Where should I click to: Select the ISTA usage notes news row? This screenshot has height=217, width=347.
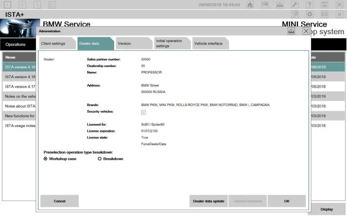19,126
